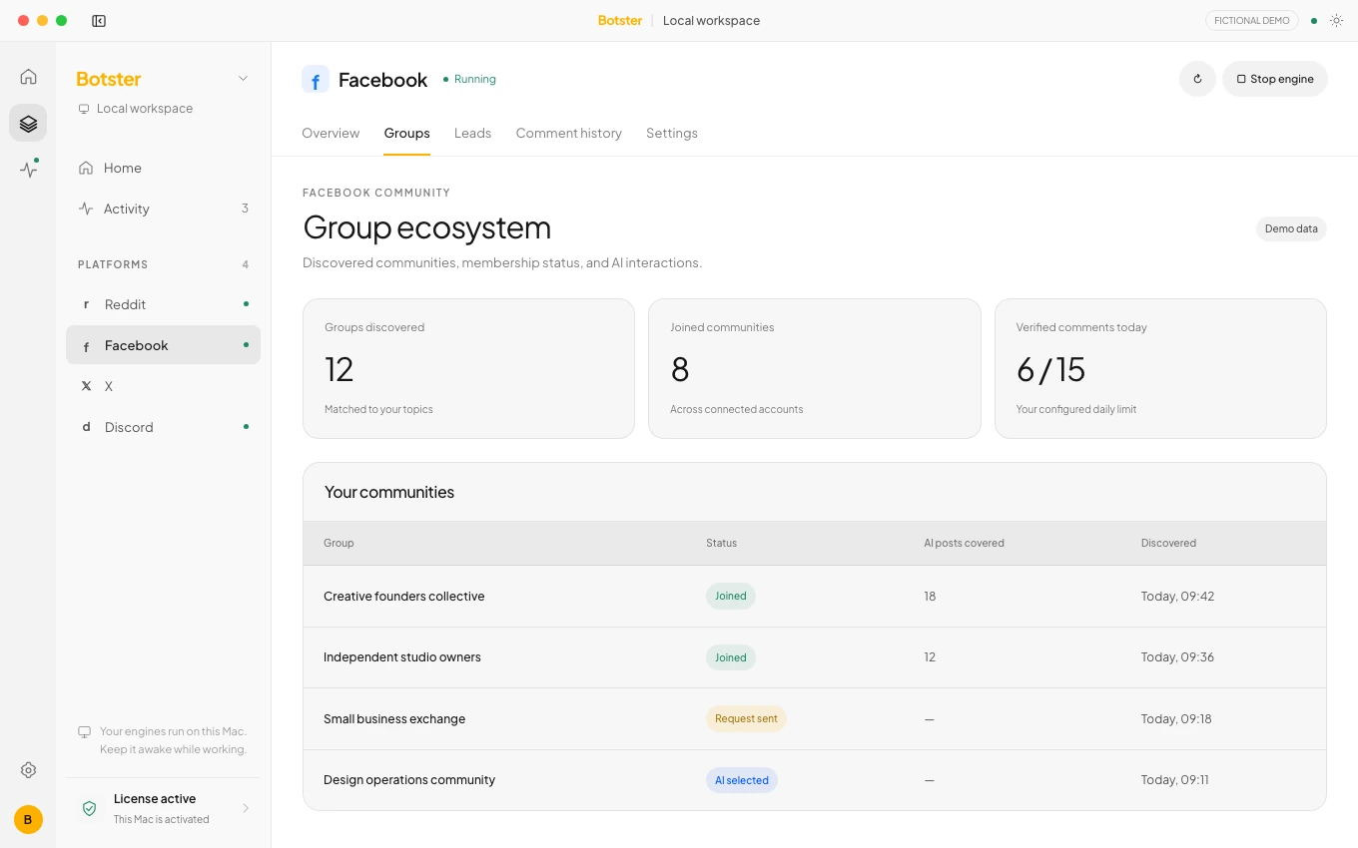The height and width of the screenshot is (848, 1358).
Task: Click the Demo data badge
Action: (1291, 228)
